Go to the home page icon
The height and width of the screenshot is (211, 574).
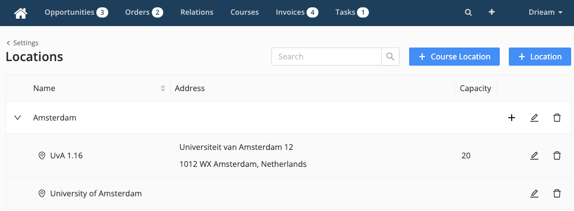click(x=20, y=13)
